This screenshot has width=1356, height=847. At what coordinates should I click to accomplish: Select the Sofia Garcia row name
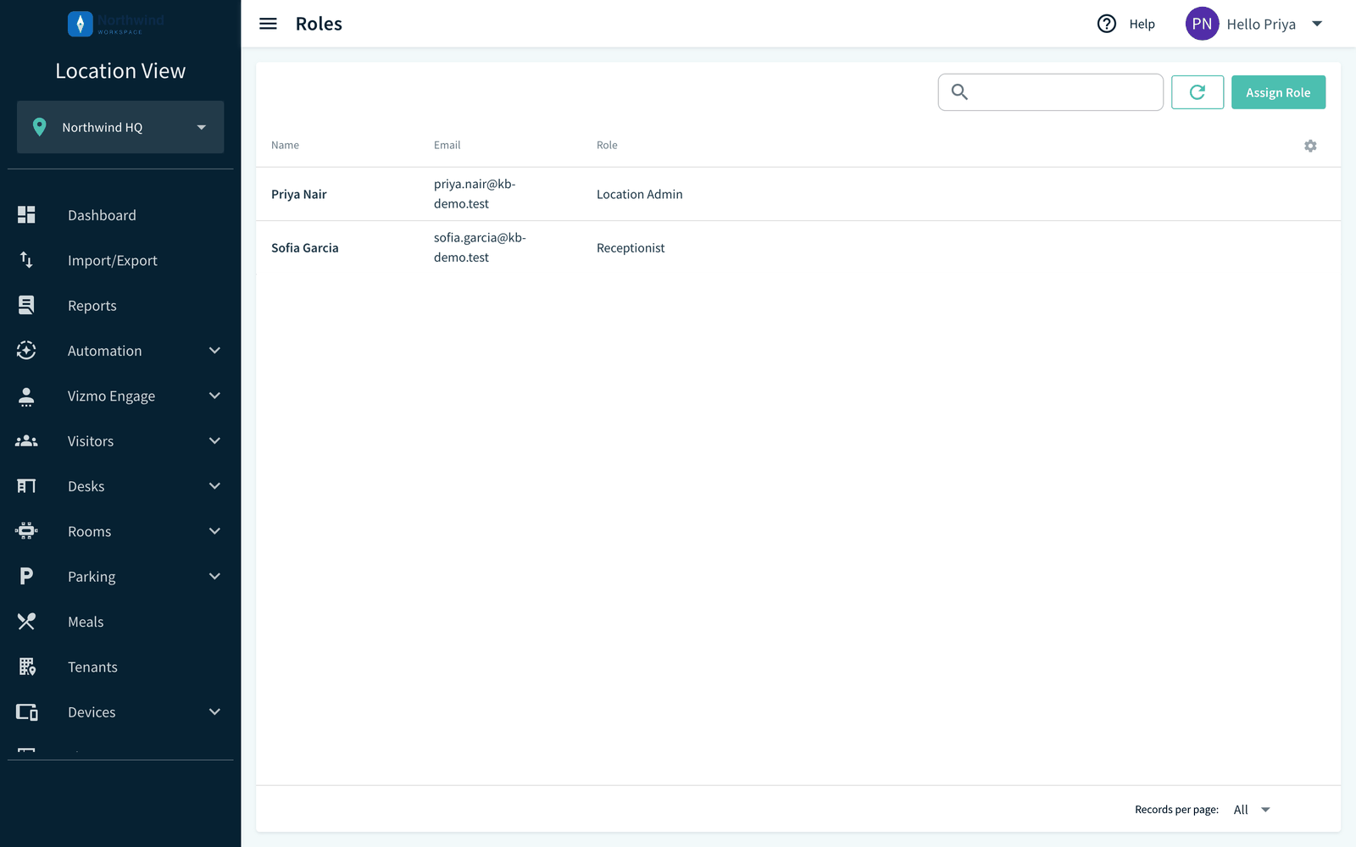click(x=304, y=247)
